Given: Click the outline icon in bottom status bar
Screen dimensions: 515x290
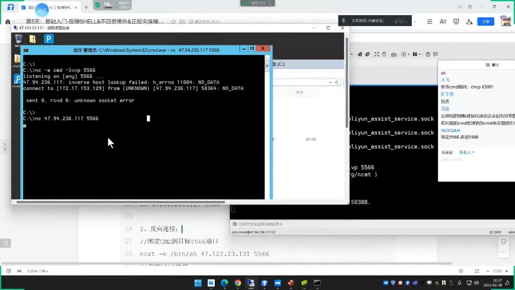Looking at the screenshot, I should coord(9,271).
